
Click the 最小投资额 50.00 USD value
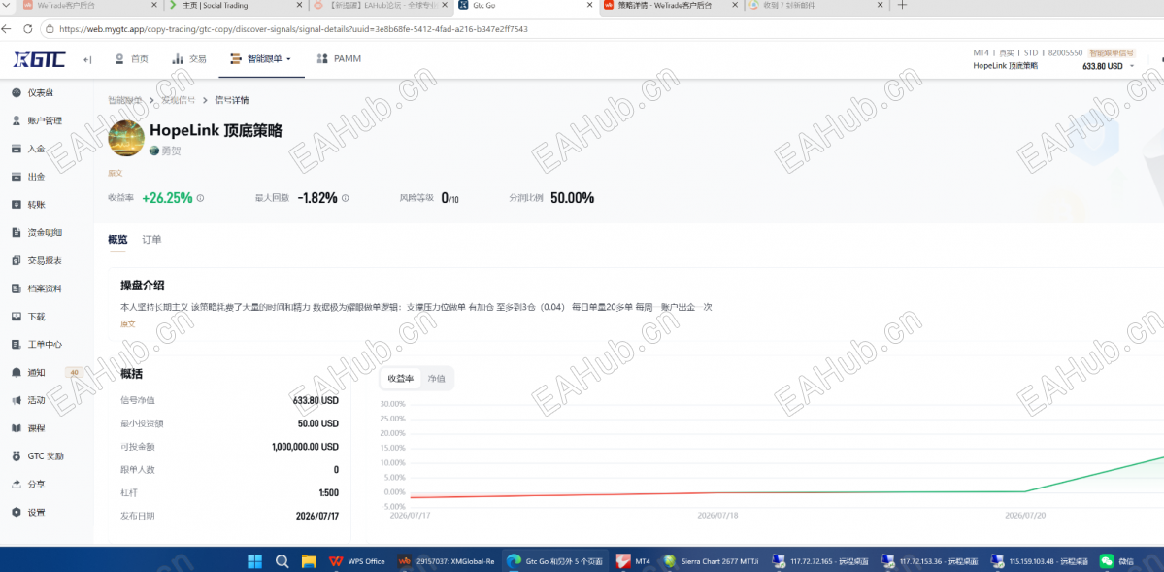point(317,423)
